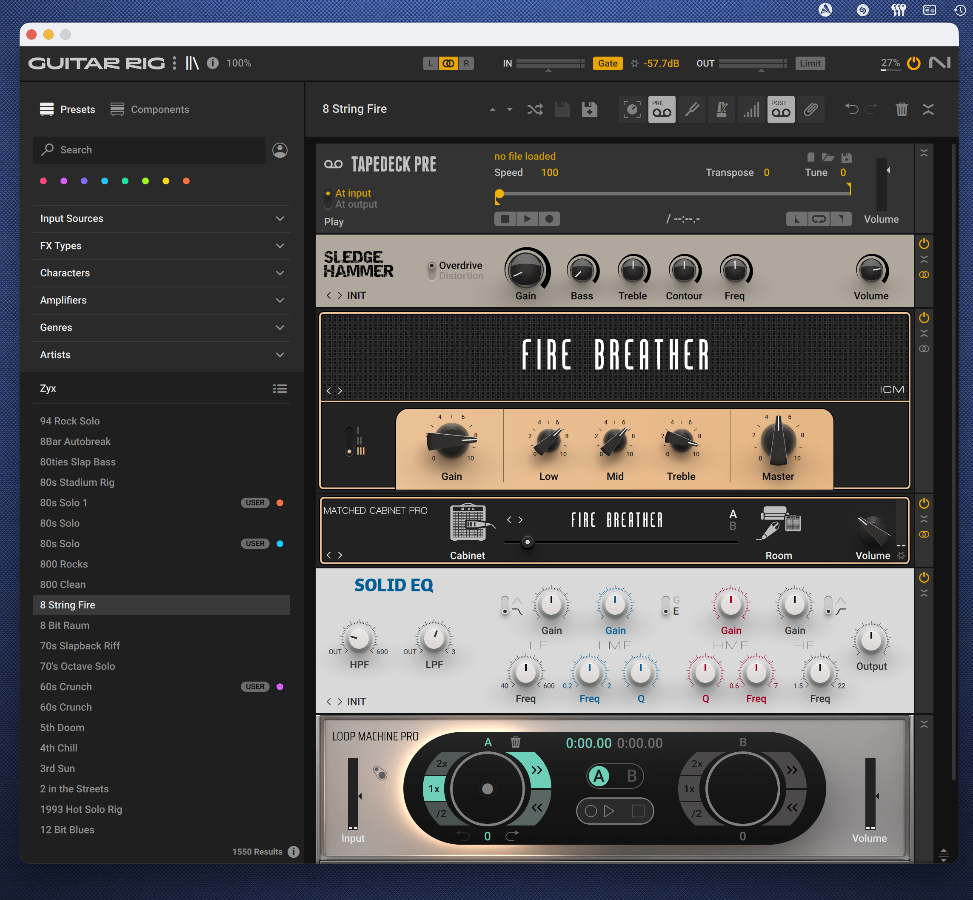Click the Sledge Hammer Gain knob
The height and width of the screenshot is (900, 973).
coord(526,269)
